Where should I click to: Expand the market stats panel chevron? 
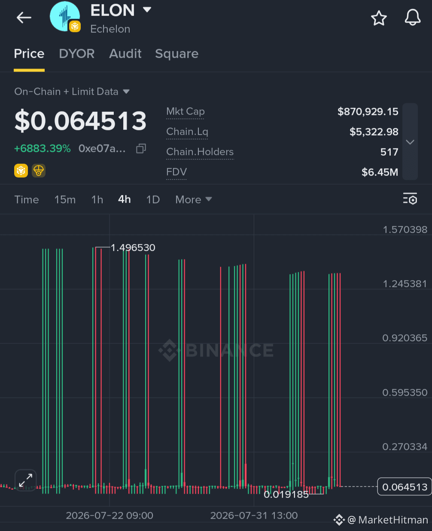410,142
